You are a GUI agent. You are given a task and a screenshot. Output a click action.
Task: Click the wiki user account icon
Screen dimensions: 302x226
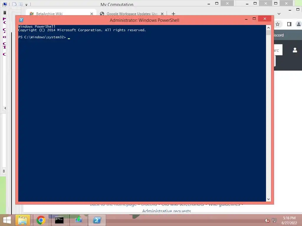click(295, 50)
